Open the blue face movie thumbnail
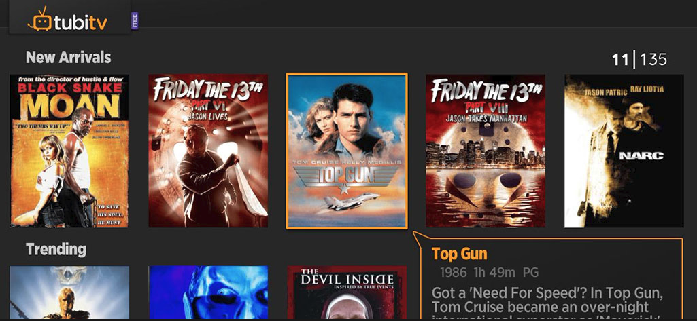The image size is (697, 321). (208, 292)
